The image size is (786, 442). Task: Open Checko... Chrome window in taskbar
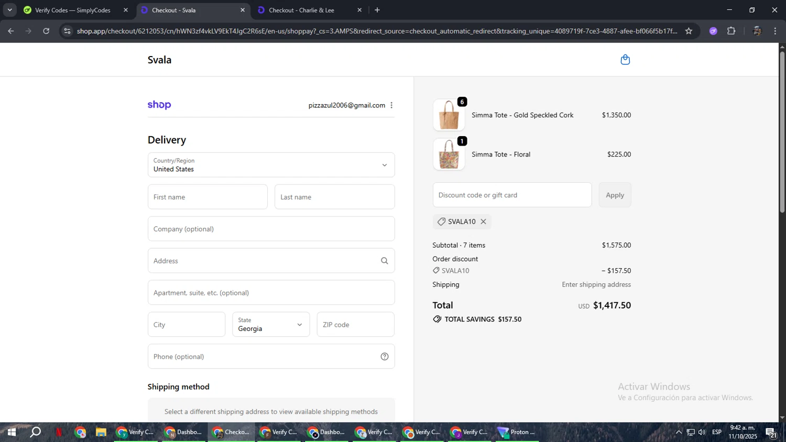(x=231, y=432)
